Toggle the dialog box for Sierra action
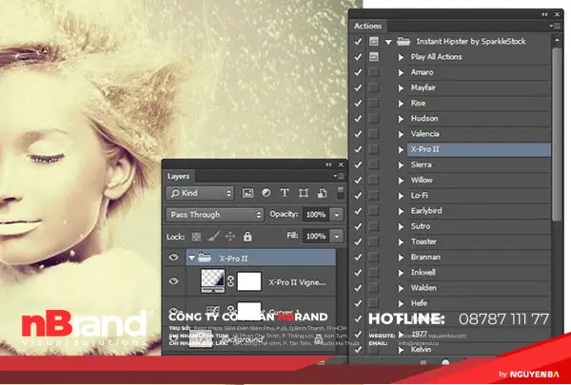Image resolution: width=571 pixels, height=385 pixels. tap(374, 164)
